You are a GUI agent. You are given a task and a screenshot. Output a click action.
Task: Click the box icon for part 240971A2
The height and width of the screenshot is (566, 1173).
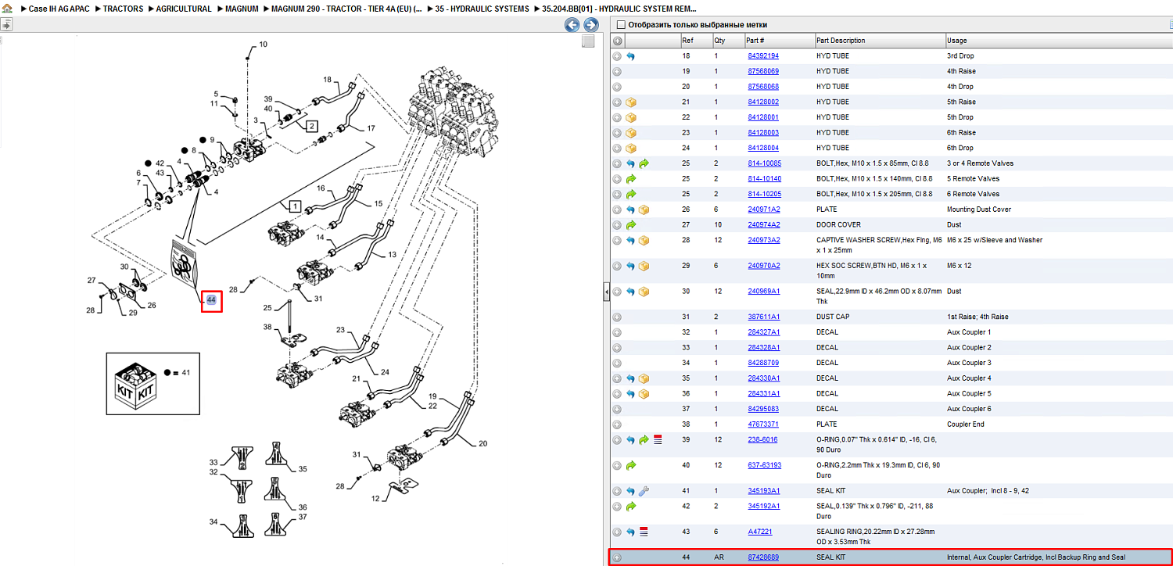click(644, 210)
